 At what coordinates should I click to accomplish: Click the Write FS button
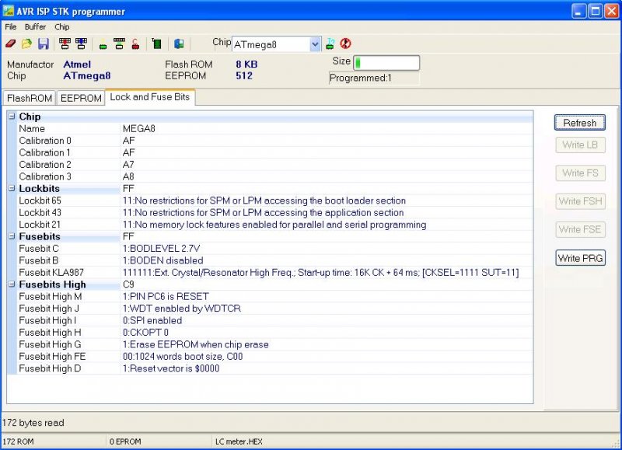pos(580,173)
